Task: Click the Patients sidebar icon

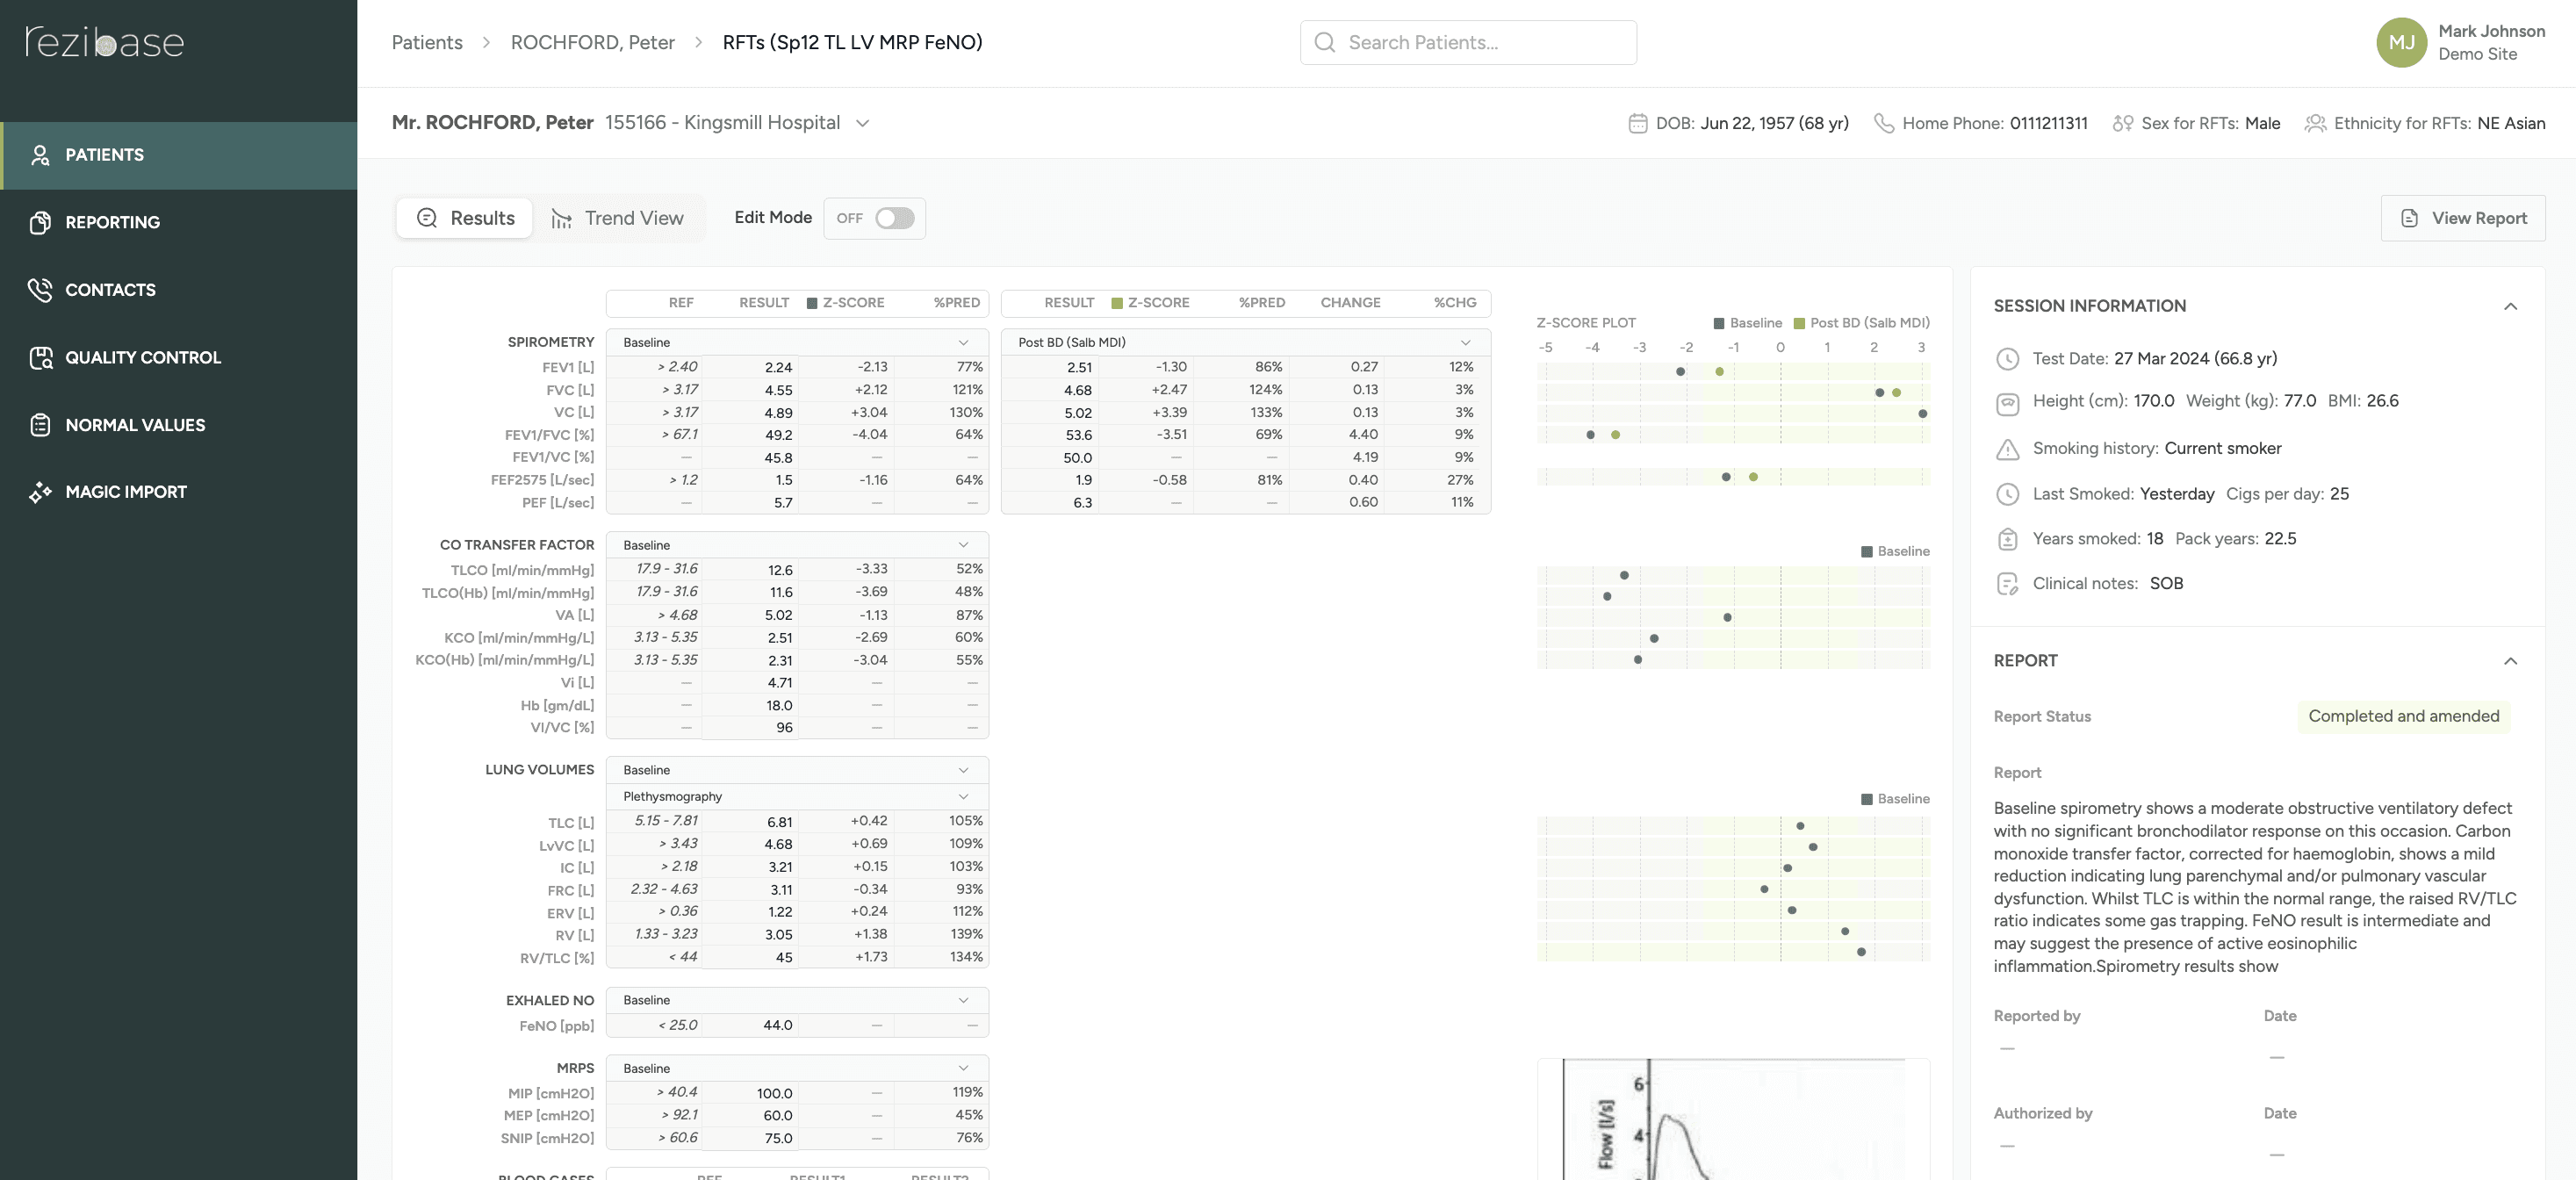Action: (40, 155)
